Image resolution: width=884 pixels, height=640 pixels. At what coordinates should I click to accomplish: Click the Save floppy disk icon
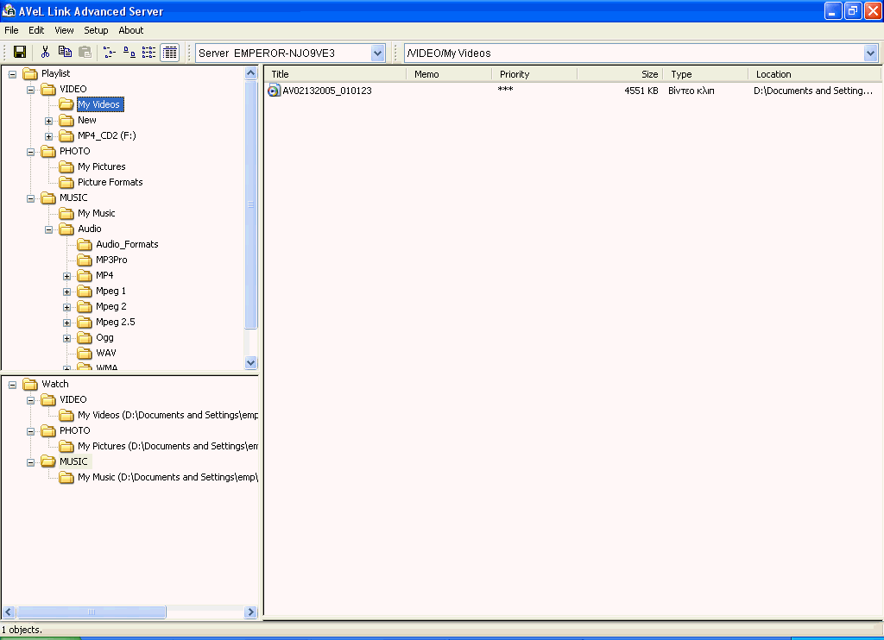coord(20,53)
